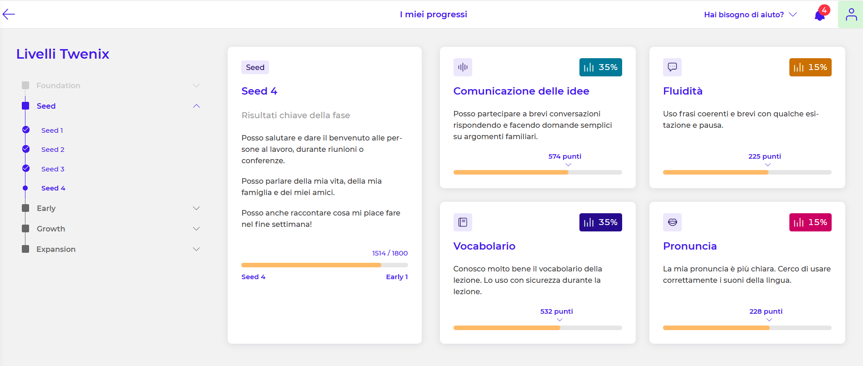Image resolution: width=863 pixels, height=366 pixels.
Task: Select the completed Seed 3 checkmark
Action: (x=26, y=169)
